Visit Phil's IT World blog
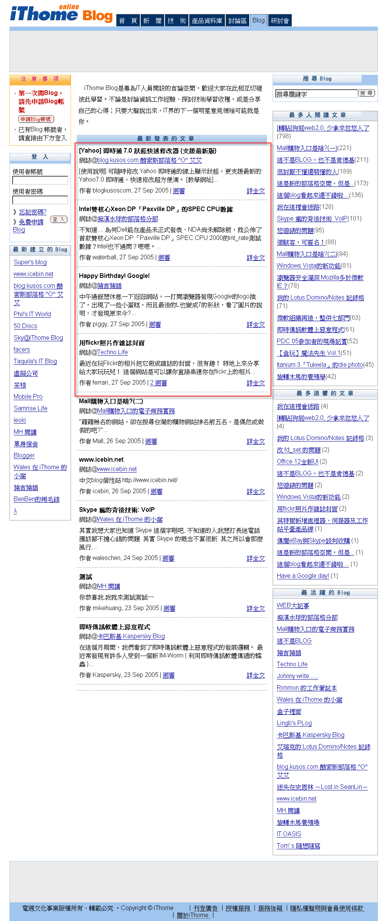 point(32,314)
